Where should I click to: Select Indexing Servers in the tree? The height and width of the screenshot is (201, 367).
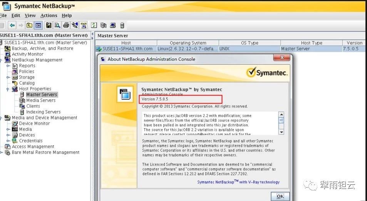coord(43,112)
